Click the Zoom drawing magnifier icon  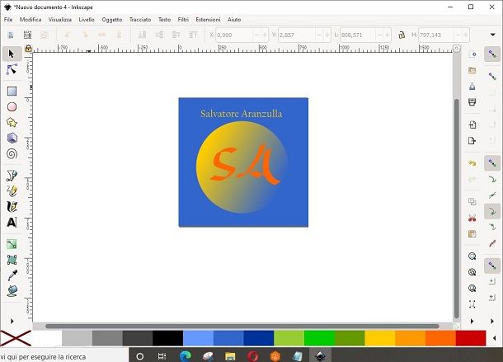pos(472,272)
